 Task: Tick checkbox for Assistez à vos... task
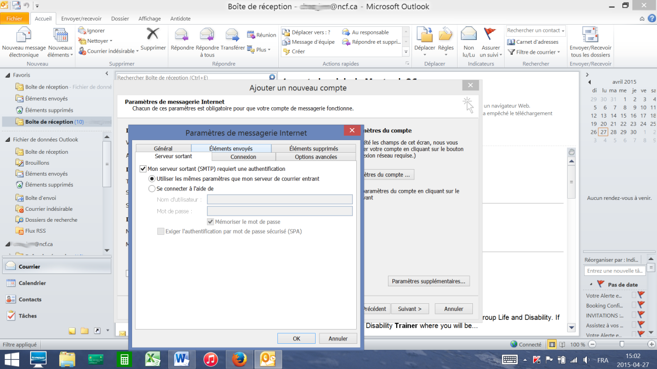click(x=633, y=325)
